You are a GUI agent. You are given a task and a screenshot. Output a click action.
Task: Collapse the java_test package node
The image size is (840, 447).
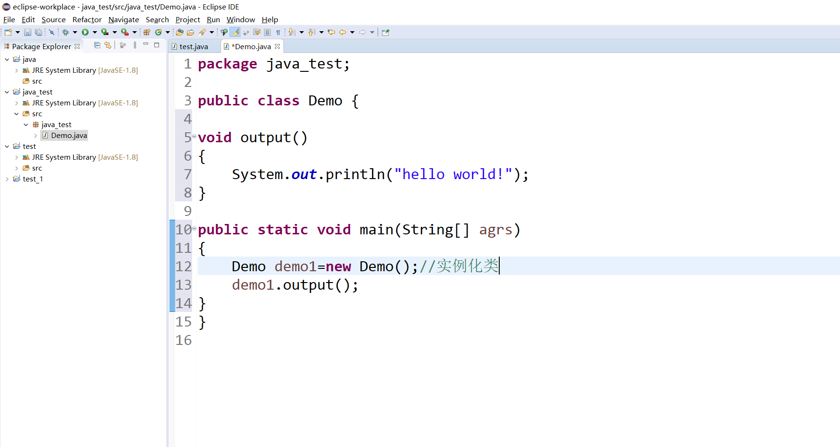click(26, 125)
